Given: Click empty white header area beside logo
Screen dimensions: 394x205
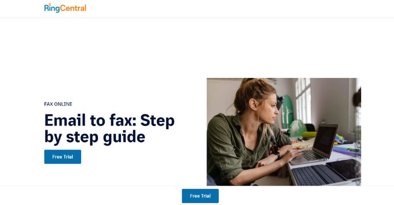Looking at the screenshot, I should pos(226,9).
